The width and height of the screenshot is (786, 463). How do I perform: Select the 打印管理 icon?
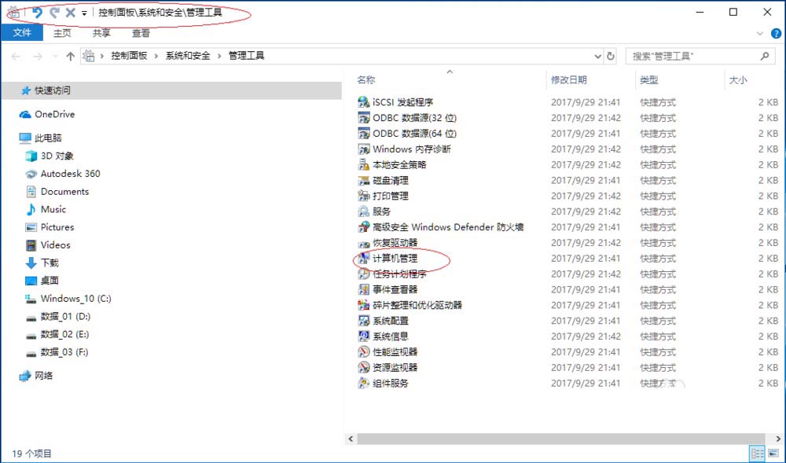click(x=363, y=196)
